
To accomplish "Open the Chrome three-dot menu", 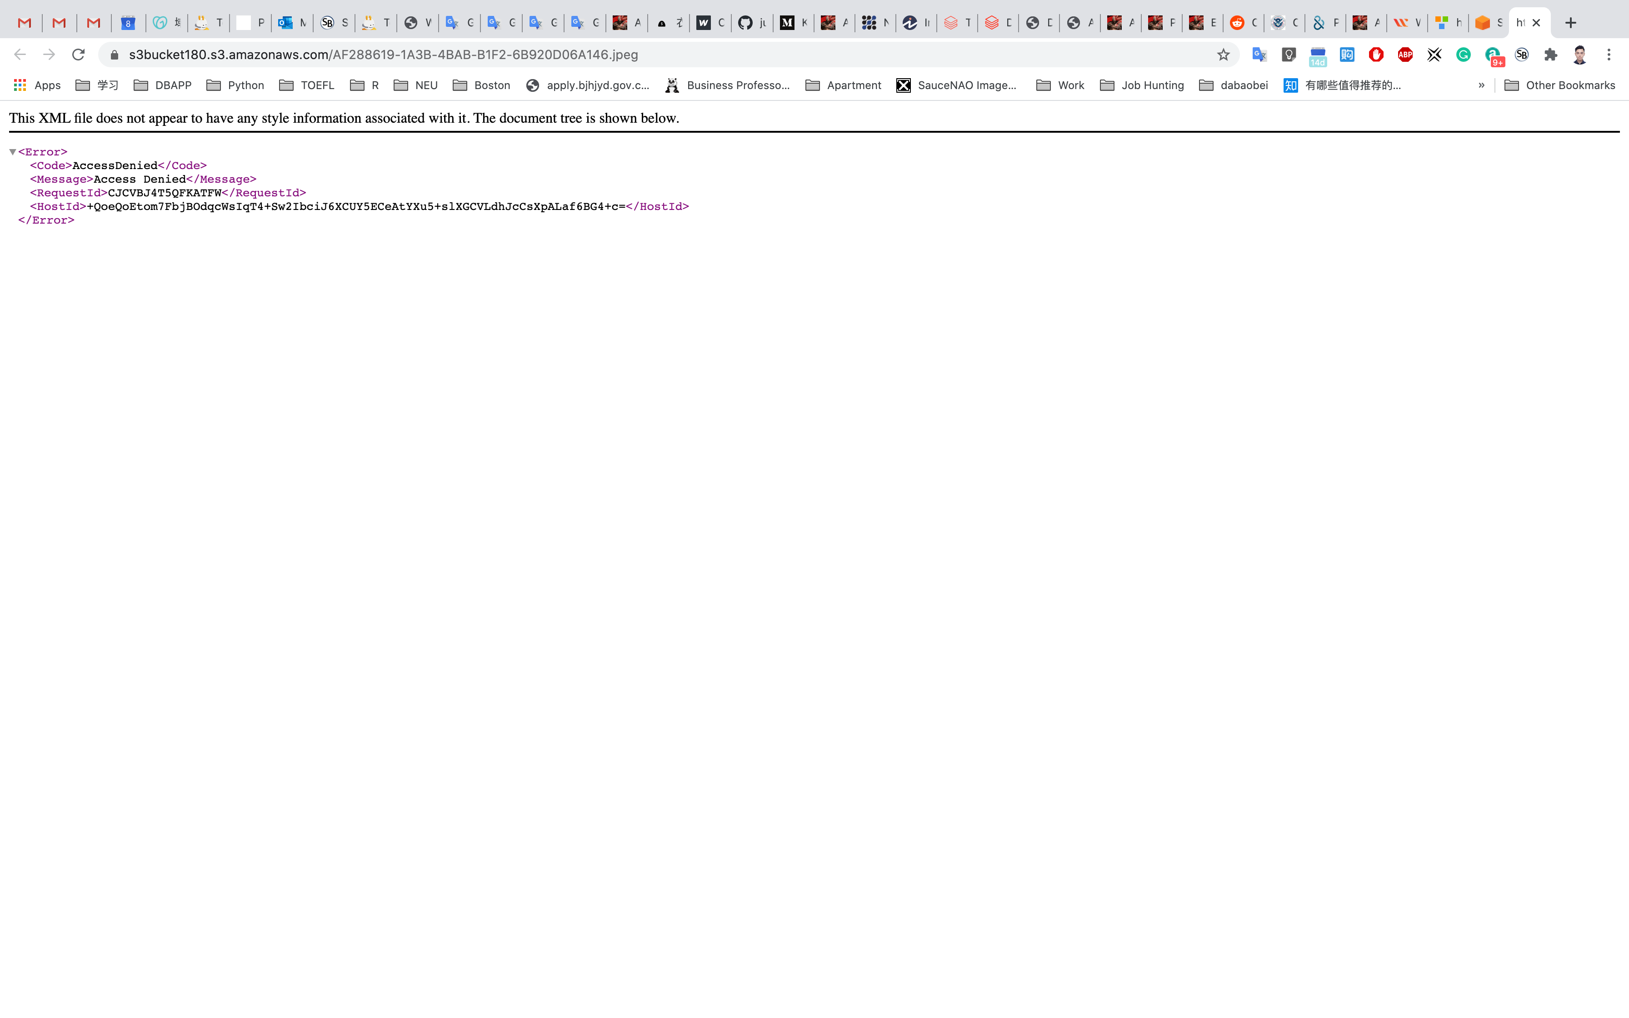I will (1609, 55).
